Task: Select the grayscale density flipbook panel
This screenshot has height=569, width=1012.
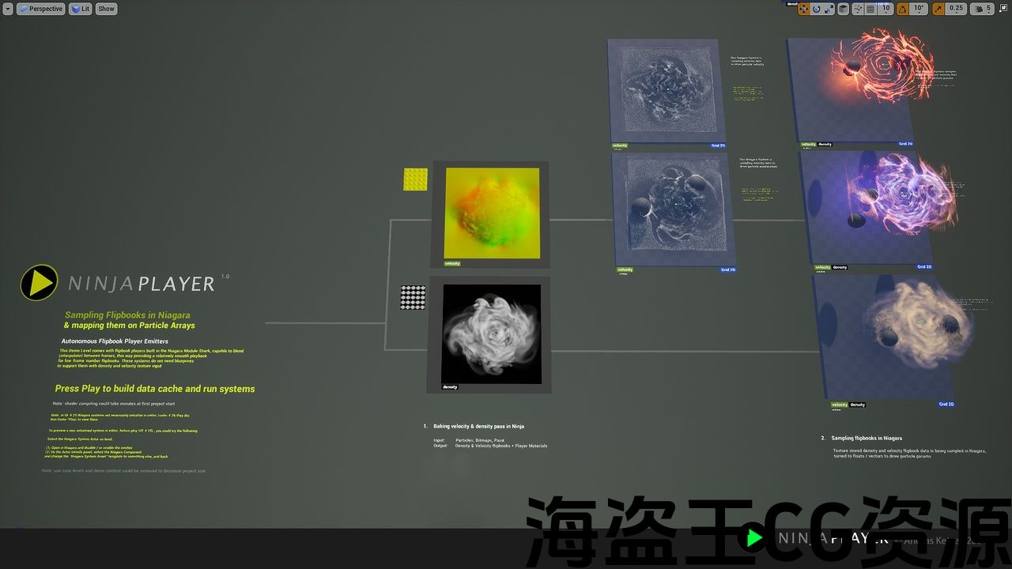Action: (491, 333)
